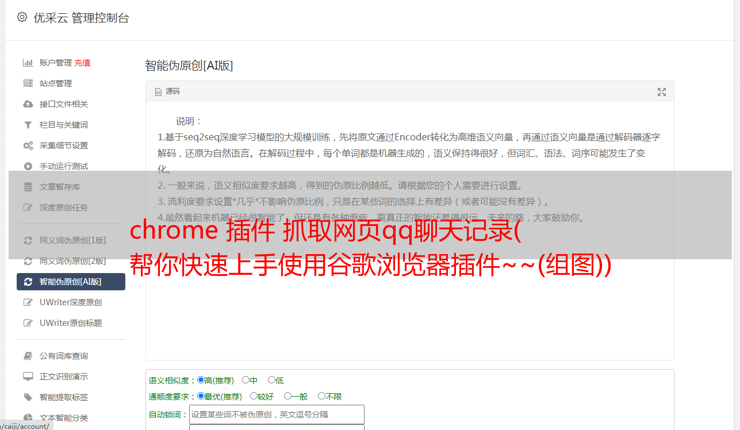
Task: Click inside the article editor text area
Action: (409, 231)
